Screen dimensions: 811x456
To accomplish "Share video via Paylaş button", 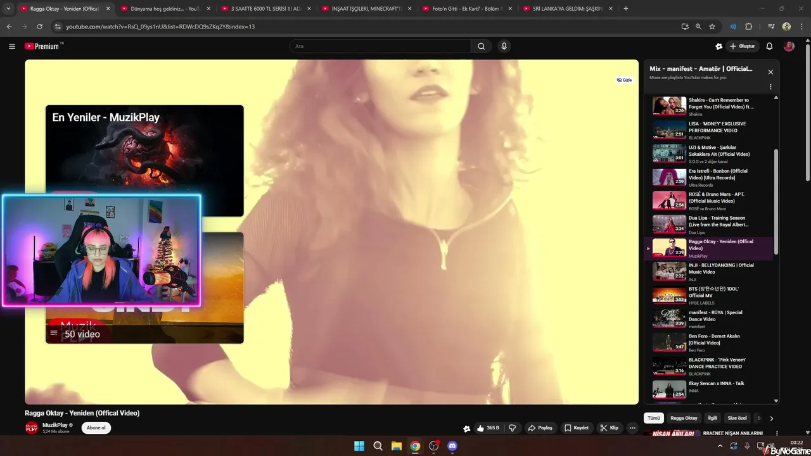I will [540, 428].
